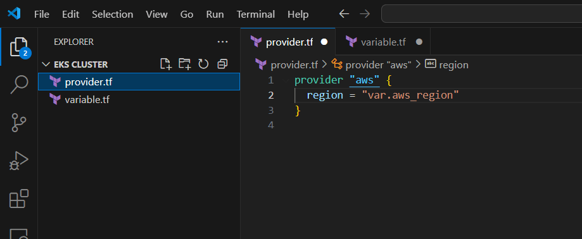Switch to the variable.tf editor tab
This screenshot has width=582, height=239.
pos(383,42)
